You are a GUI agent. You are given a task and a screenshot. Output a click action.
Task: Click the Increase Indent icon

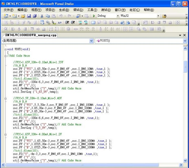[73, 22]
